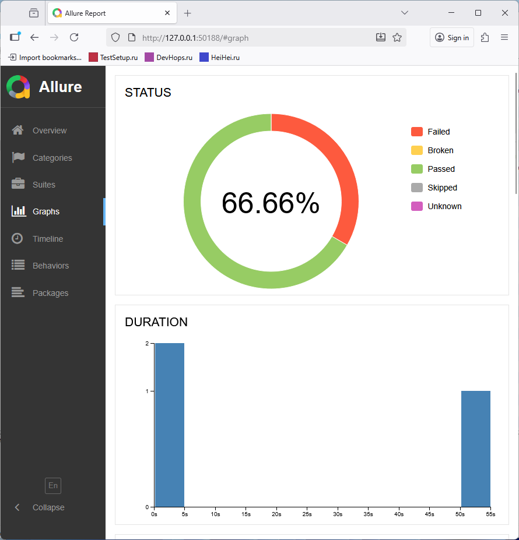Click the Collapse label in sidebar
Screen dimensions: 519x540
click(x=48, y=507)
